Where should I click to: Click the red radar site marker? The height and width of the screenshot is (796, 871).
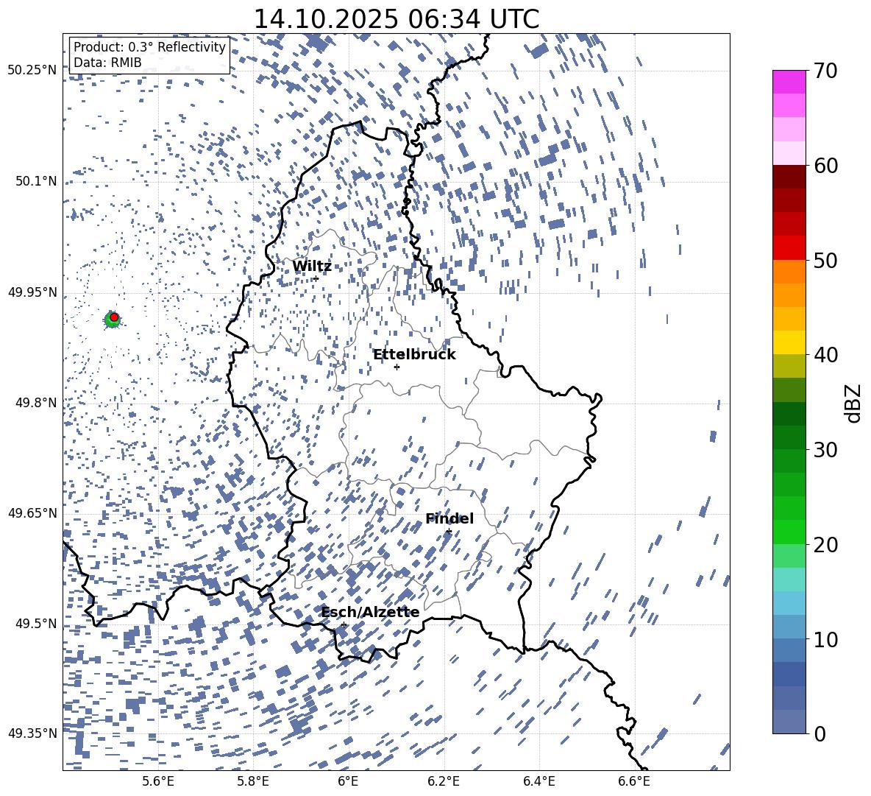pos(114,317)
